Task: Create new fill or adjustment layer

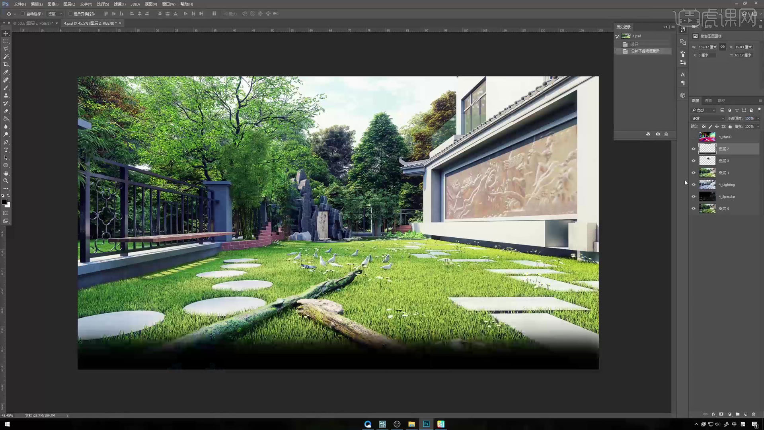Action: (729, 414)
